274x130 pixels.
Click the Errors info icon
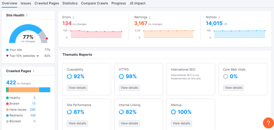pos(73,17)
